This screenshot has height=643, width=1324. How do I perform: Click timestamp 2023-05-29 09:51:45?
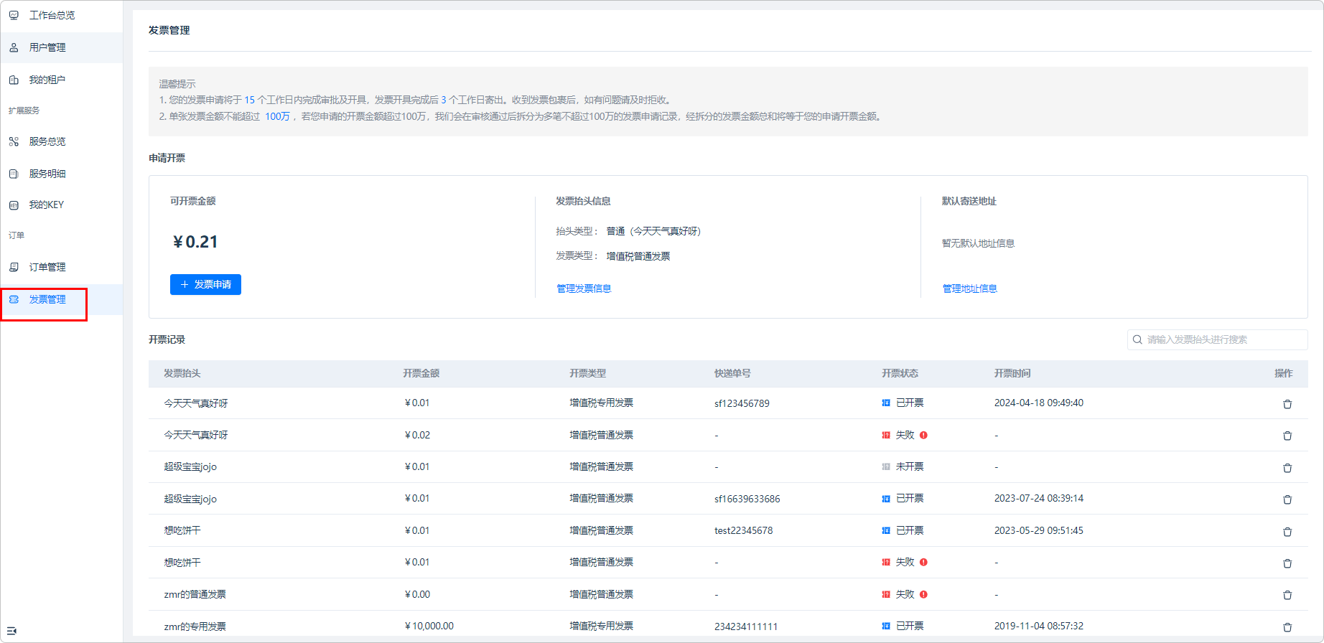(x=1039, y=530)
